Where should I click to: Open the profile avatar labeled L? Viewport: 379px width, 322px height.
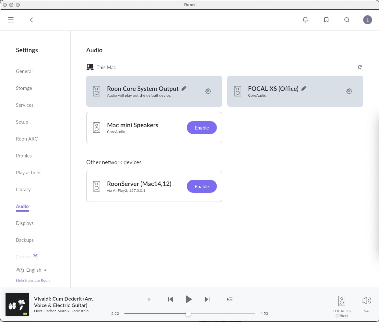coord(367,20)
